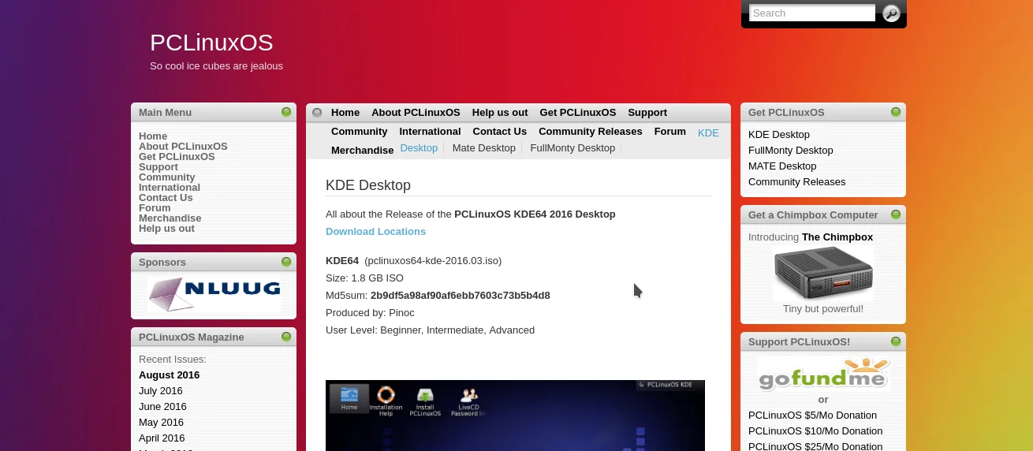Open Merchandise in top navigation bar
1033x451 pixels.
(362, 150)
